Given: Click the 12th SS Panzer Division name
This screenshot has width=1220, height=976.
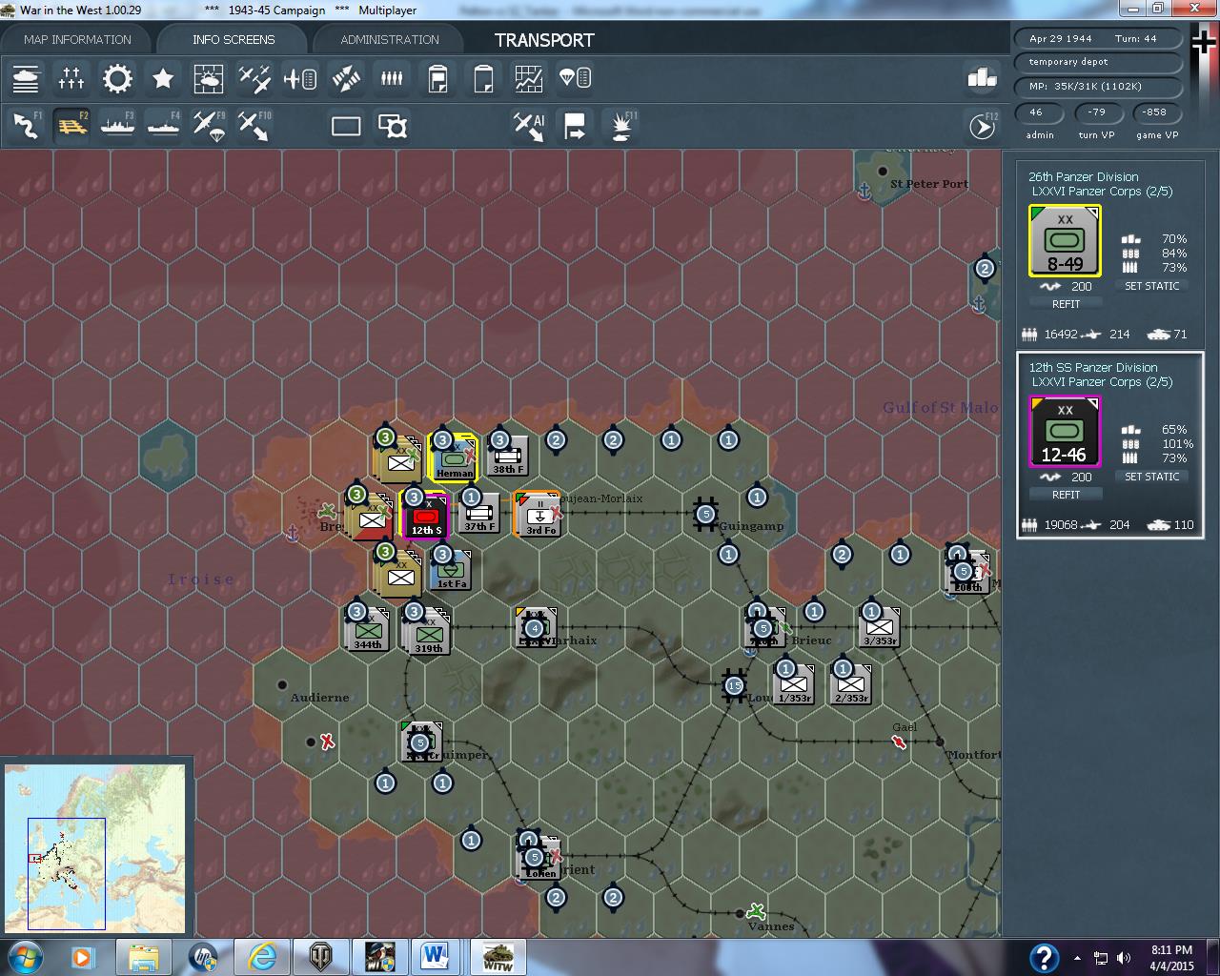Looking at the screenshot, I should pos(1093,367).
